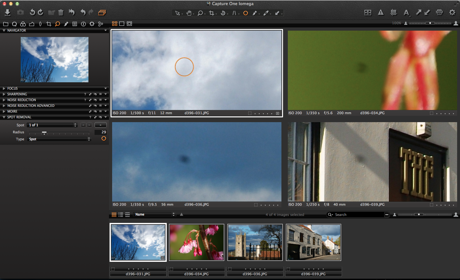Open the Type dropdown in Spot Removal

(59, 139)
